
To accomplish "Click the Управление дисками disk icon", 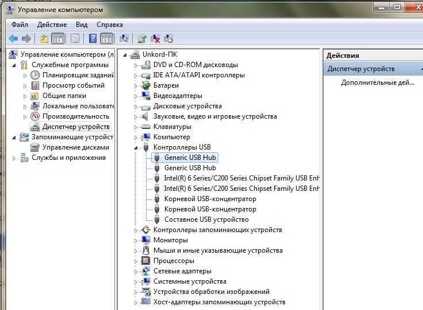I will click(x=35, y=147).
